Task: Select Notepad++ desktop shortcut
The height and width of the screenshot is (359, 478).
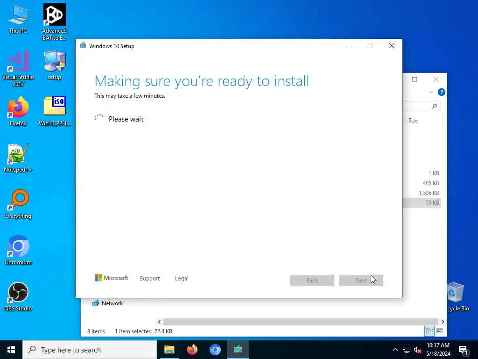Action: (x=18, y=158)
